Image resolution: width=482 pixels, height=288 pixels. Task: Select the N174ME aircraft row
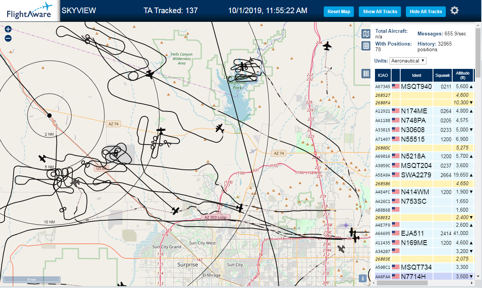point(424,111)
